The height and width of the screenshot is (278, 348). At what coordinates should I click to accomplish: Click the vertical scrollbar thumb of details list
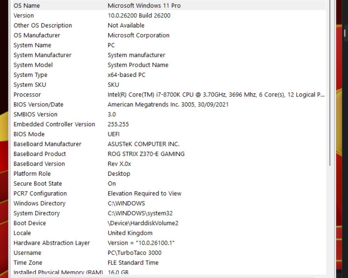330,83
